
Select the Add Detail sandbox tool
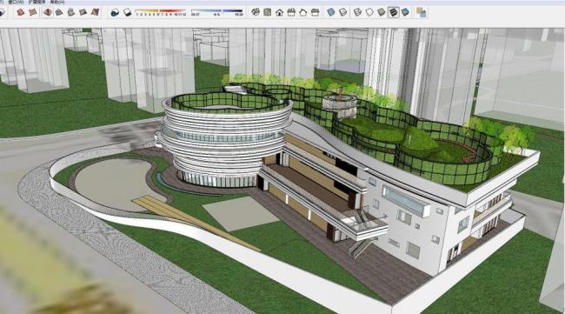[83, 13]
